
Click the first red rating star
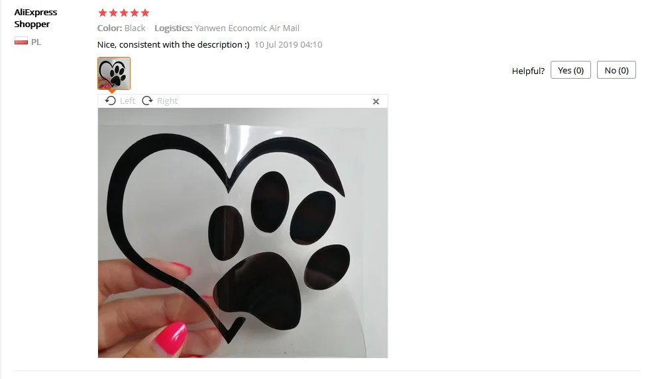tap(102, 13)
